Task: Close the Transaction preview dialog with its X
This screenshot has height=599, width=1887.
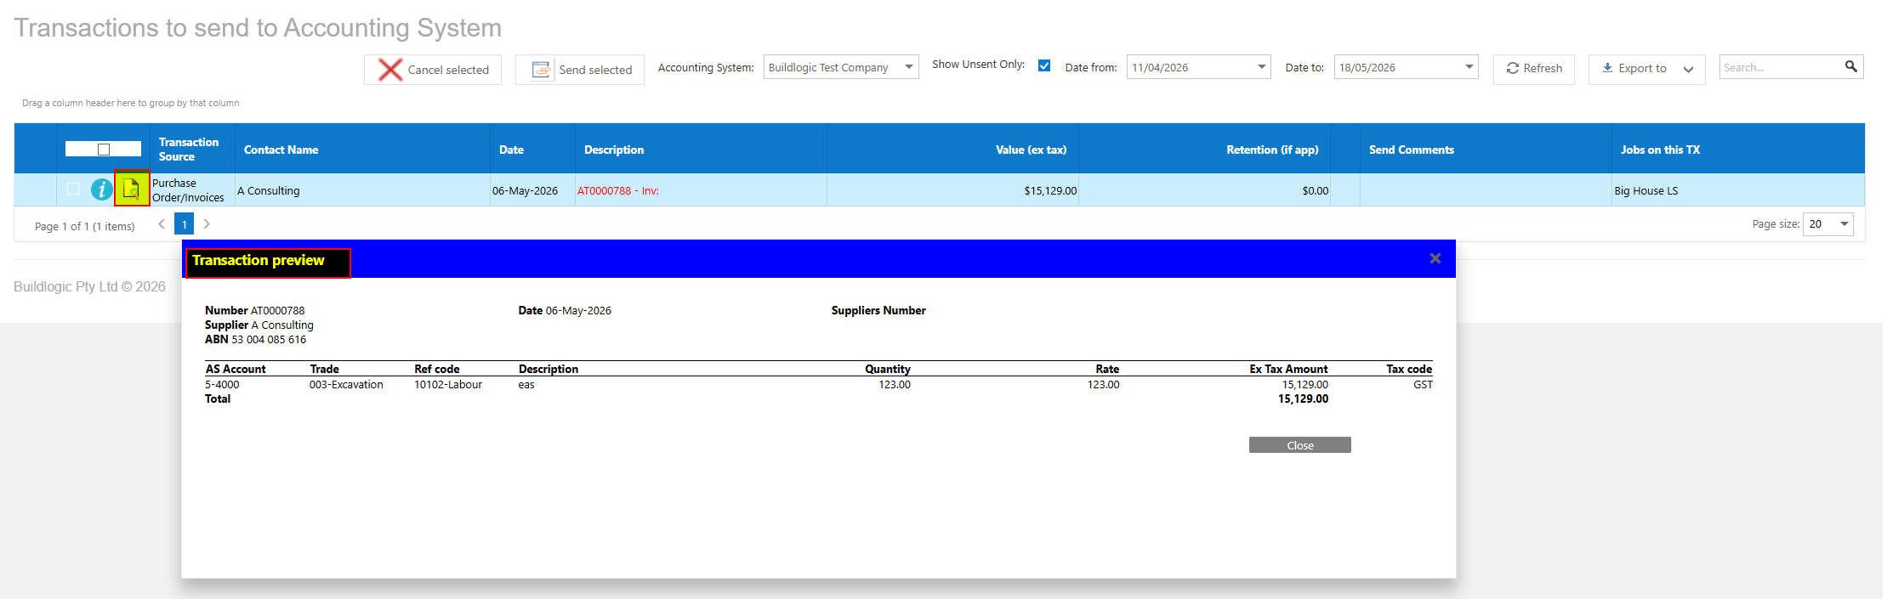Action: [1435, 258]
